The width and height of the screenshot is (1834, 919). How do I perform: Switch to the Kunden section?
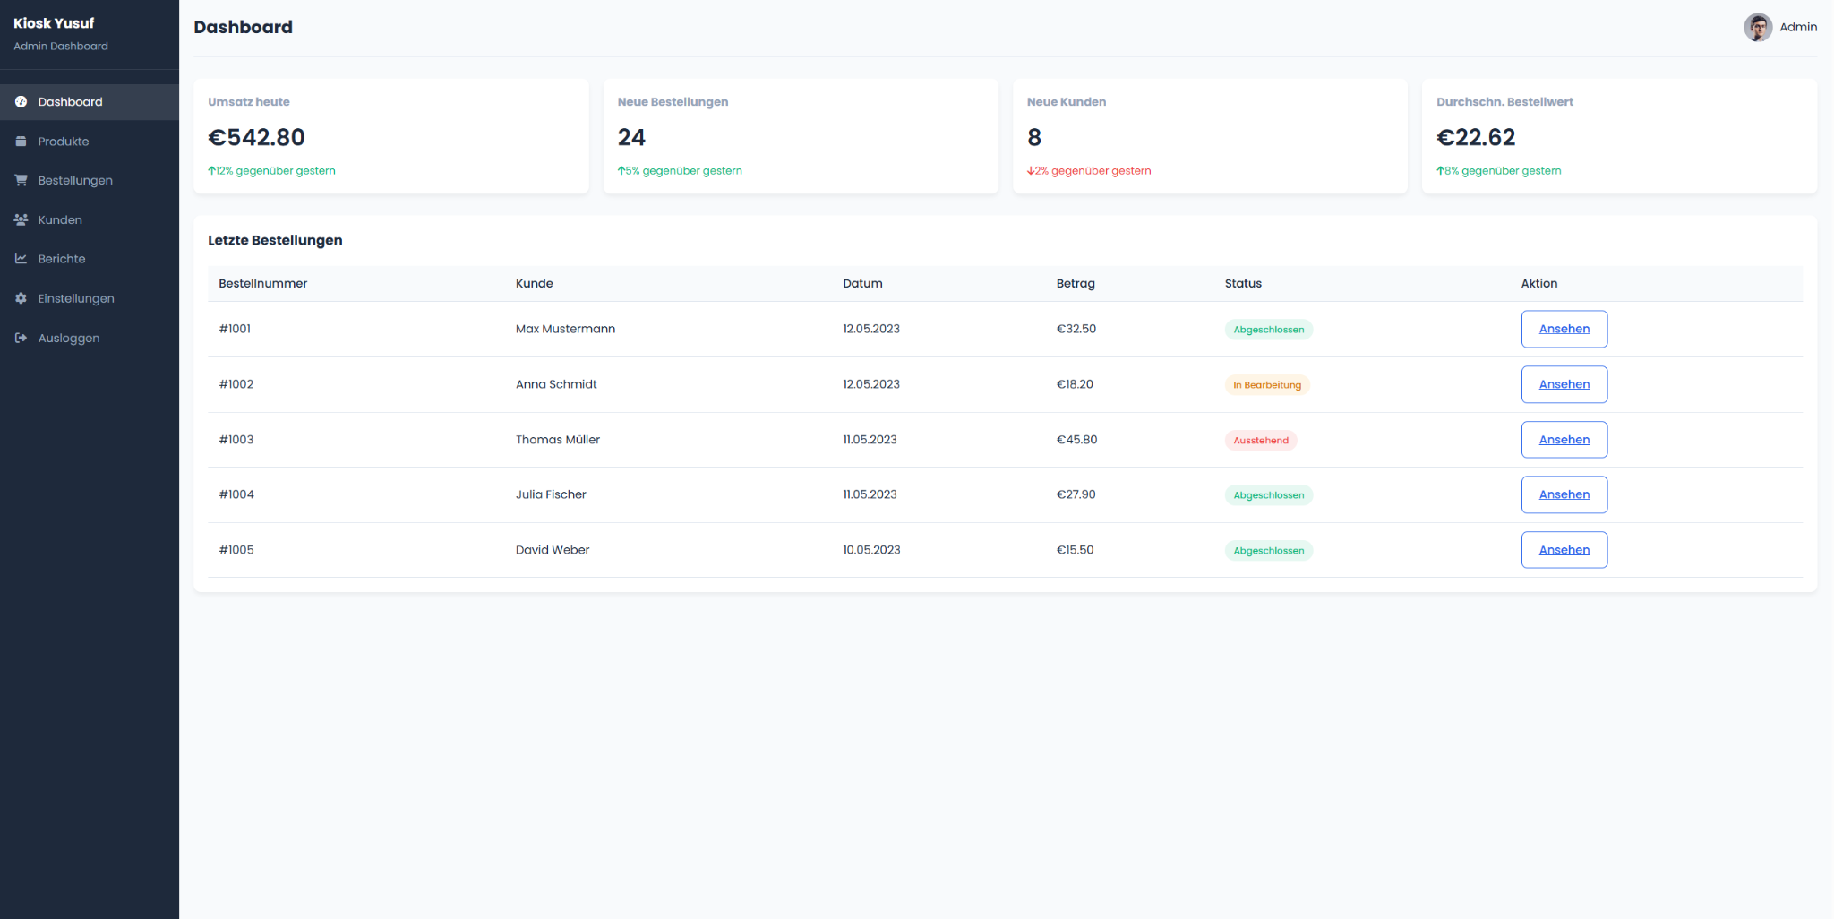(61, 219)
